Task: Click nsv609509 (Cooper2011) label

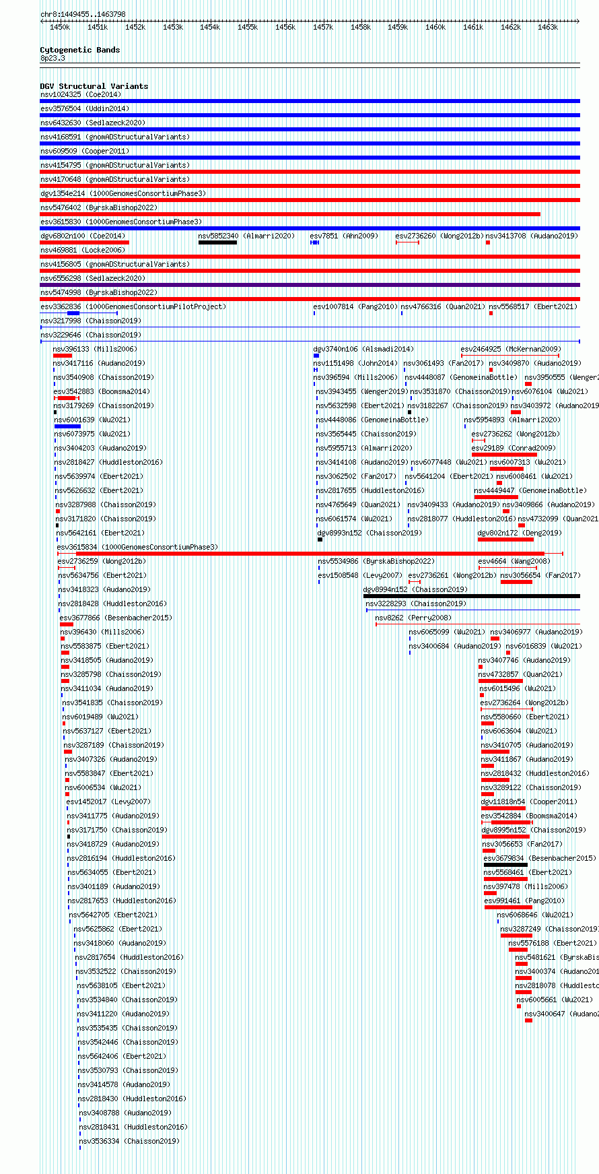Action: [x=85, y=151]
